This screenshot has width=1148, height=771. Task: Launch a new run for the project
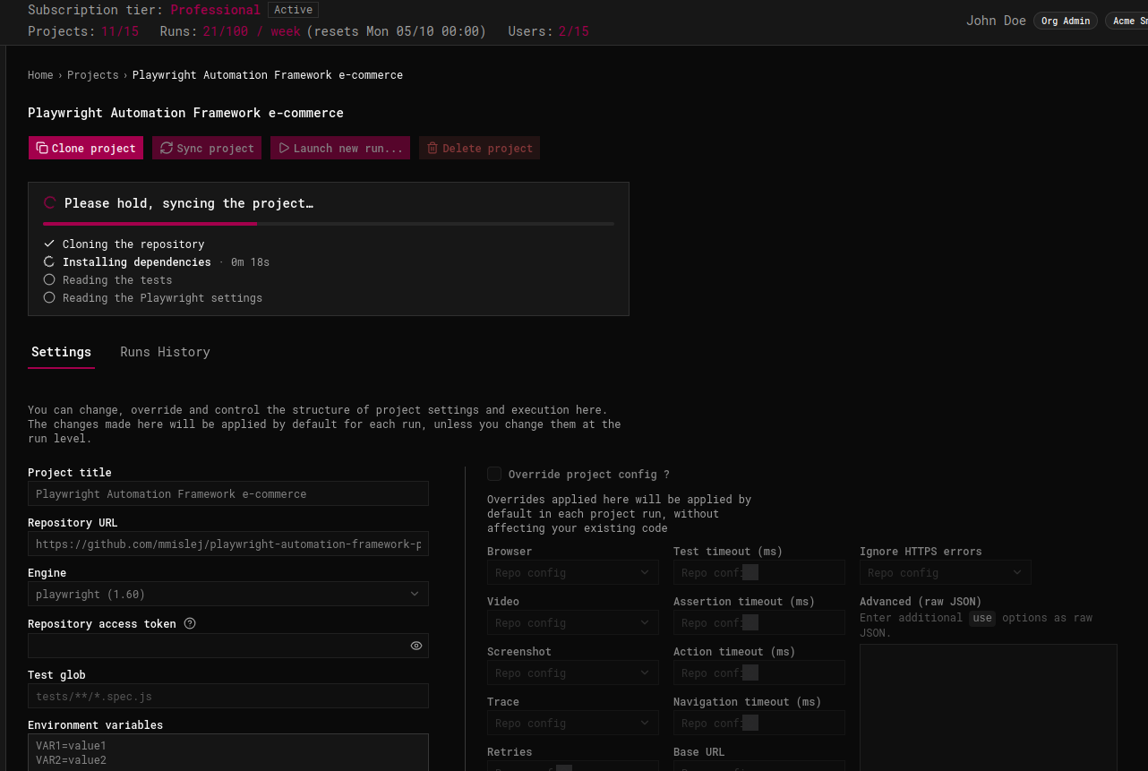(x=340, y=148)
